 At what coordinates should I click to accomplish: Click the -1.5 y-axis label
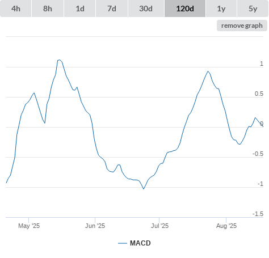[258, 214]
